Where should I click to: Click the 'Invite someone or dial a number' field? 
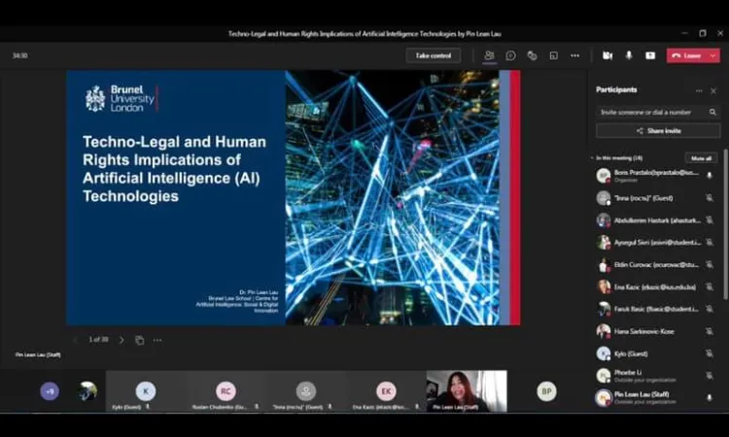tap(651, 112)
